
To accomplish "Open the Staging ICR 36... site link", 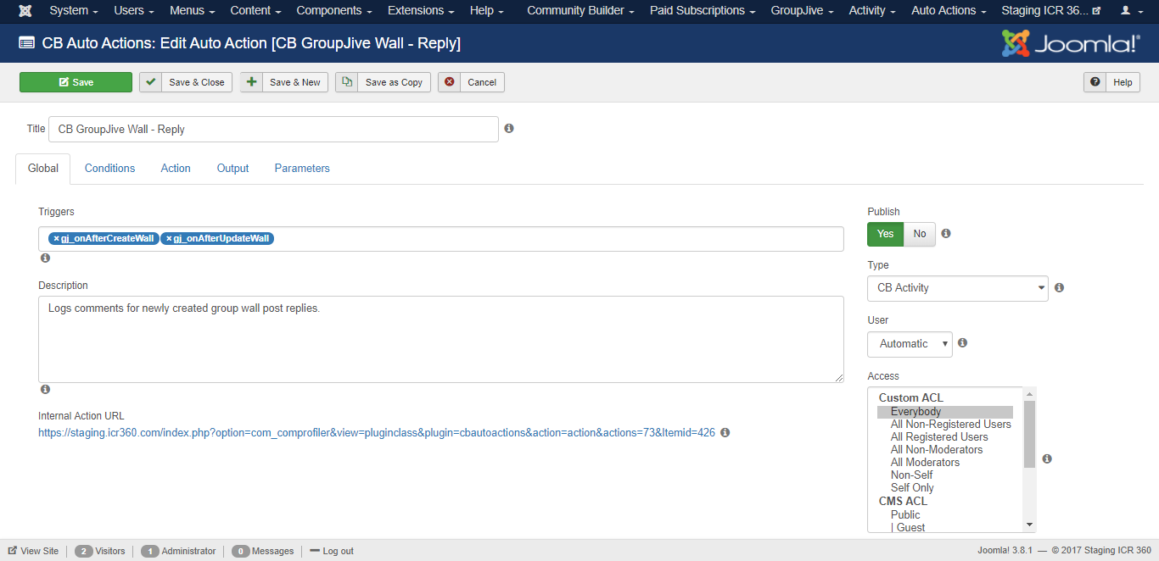I will tap(1051, 11).
